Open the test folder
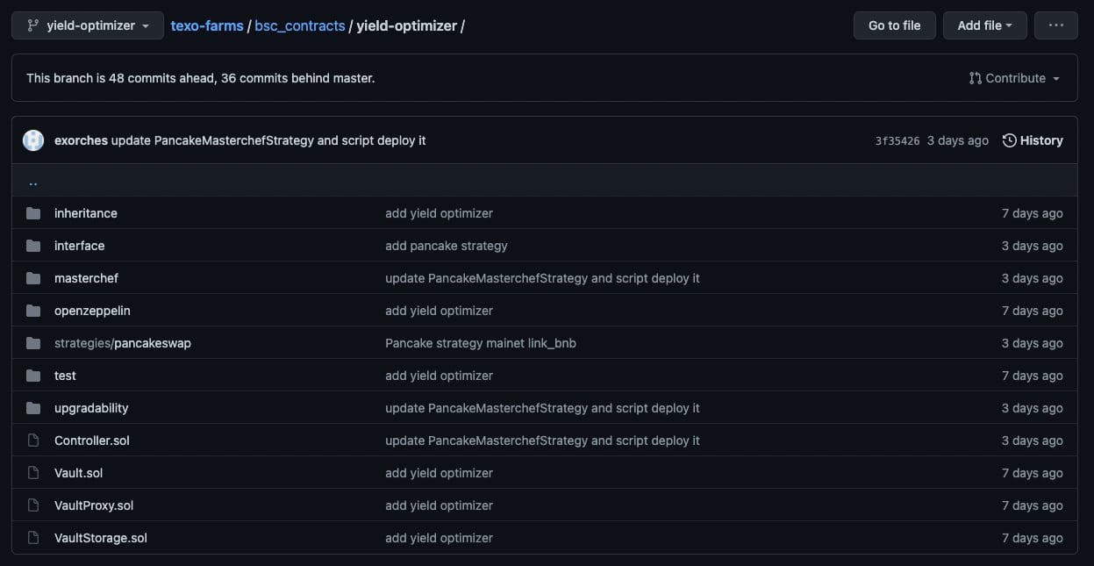The image size is (1094, 566). pos(65,376)
